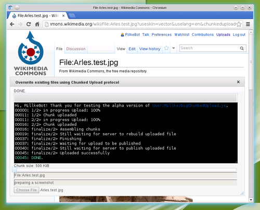
Task: Click the page icon in the address bar
Action: coord(46,24)
